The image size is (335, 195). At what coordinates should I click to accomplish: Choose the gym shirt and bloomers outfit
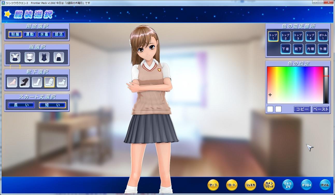click(30, 57)
